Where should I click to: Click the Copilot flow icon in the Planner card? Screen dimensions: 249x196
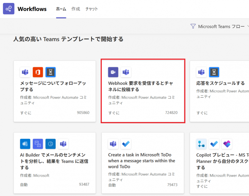[201, 144]
